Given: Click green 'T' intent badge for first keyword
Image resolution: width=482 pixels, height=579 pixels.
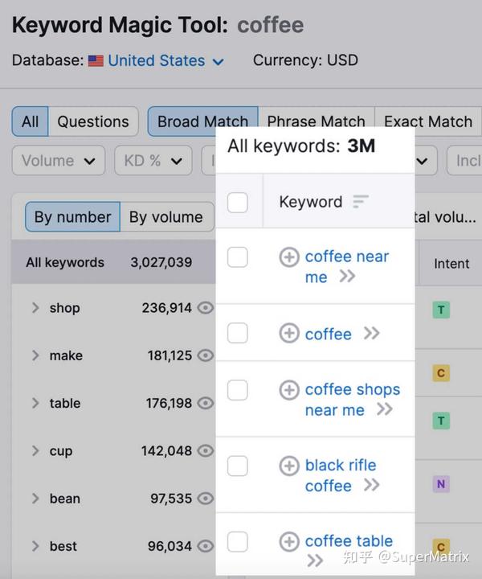Looking at the screenshot, I should pyautogui.click(x=440, y=310).
